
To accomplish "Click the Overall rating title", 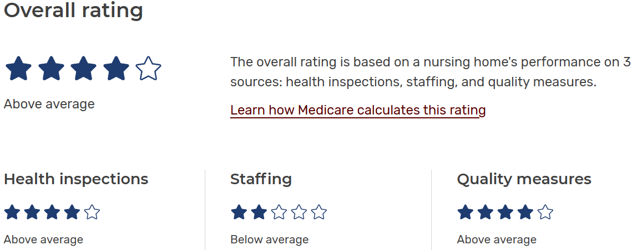I will pos(73,11).
